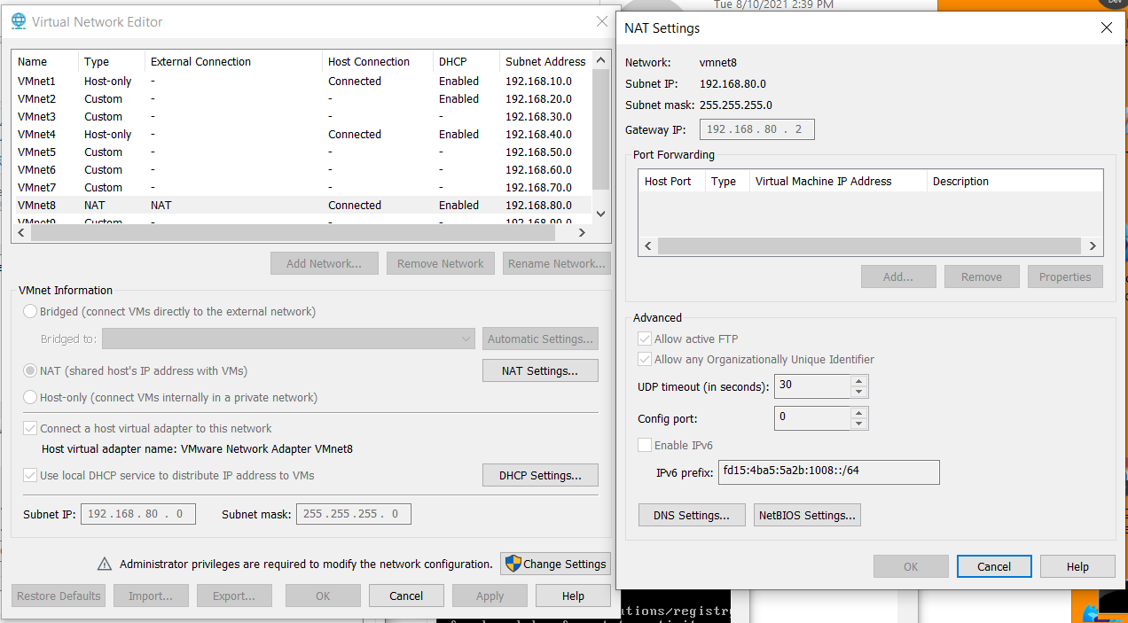Sort network list by Type column header
This screenshot has height=623, width=1128.
112,61
